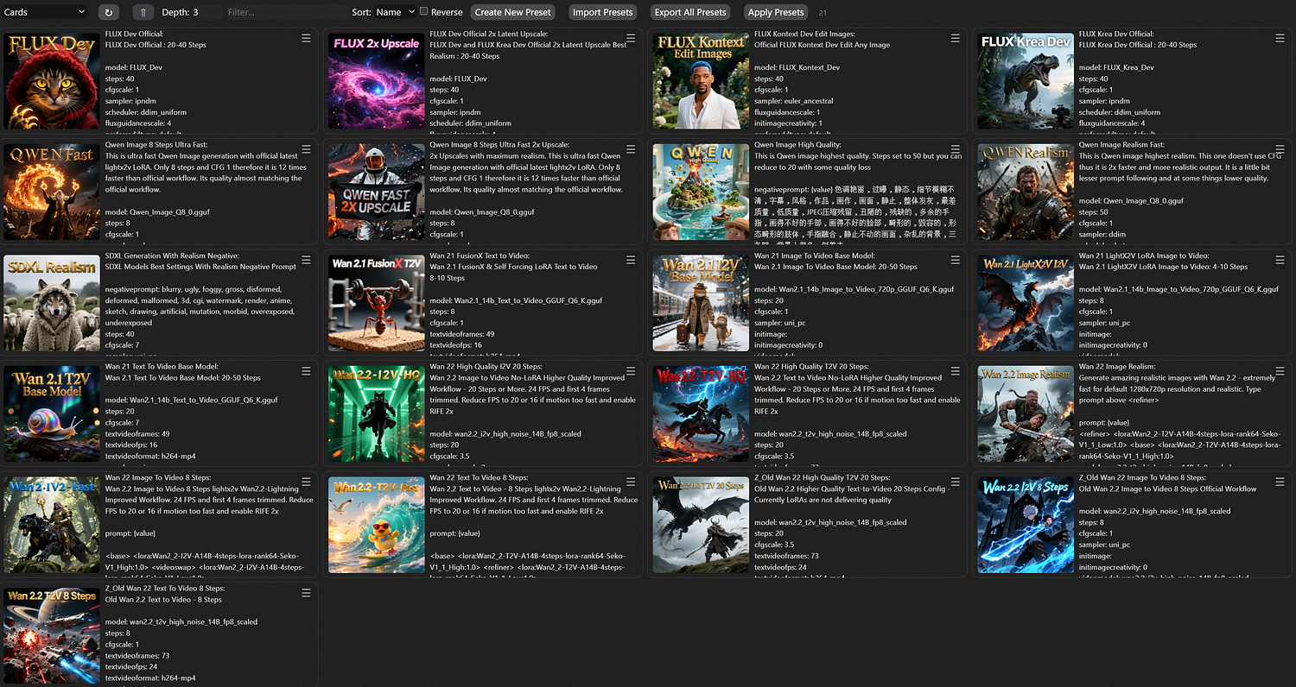
Task: Open menu icon on Qwen 8 Steps Ultra Fast 2x Upscale card
Action: (631, 148)
